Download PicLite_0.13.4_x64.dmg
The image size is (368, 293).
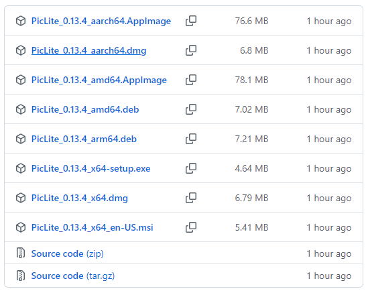tap(80, 198)
